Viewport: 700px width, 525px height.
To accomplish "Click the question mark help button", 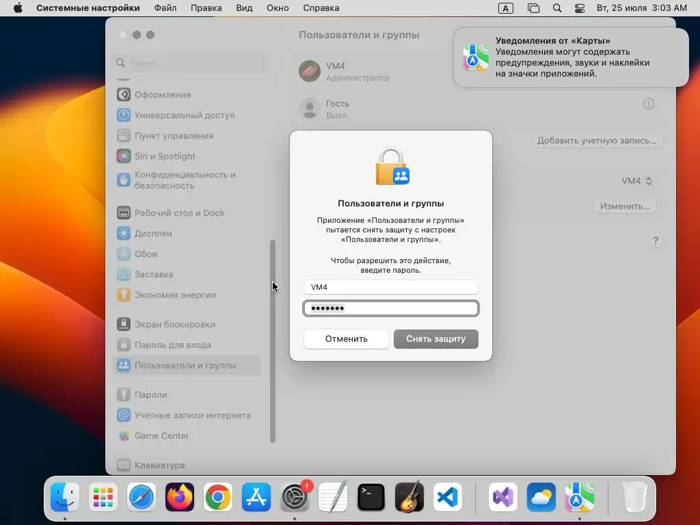I will (656, 241).
